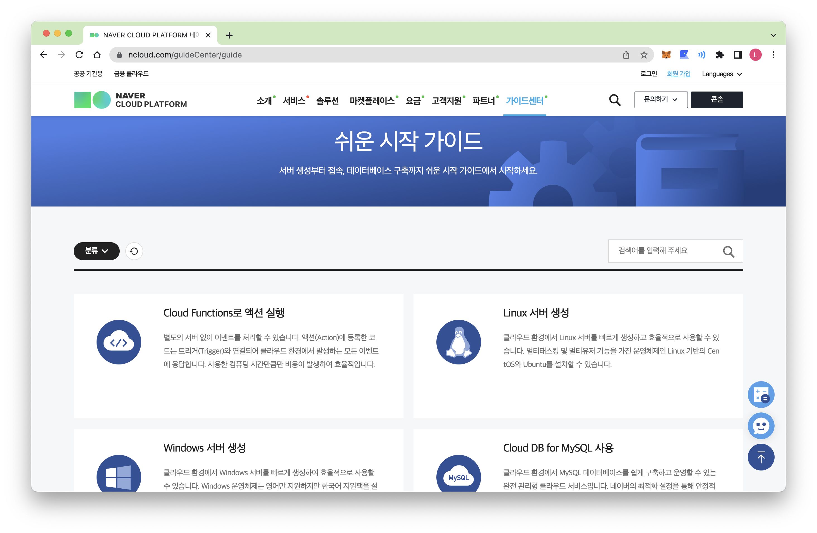Click the Linux penguin guide icon

point(458,342)
